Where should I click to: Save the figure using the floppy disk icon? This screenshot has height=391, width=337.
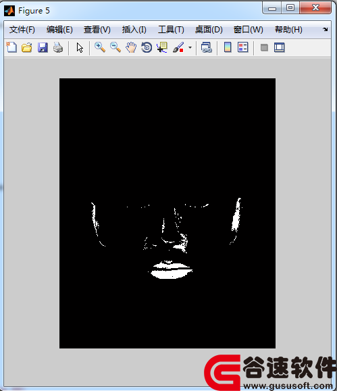tap(43, 47)
